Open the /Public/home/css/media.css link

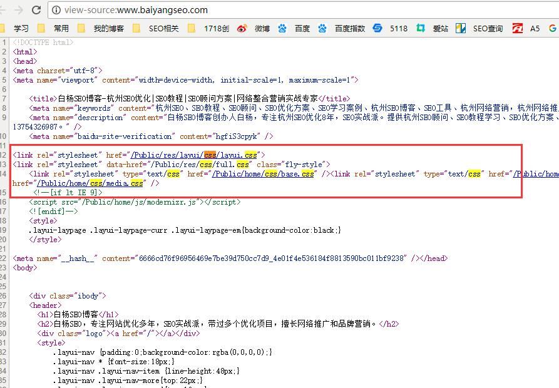[x=90, y=183]
